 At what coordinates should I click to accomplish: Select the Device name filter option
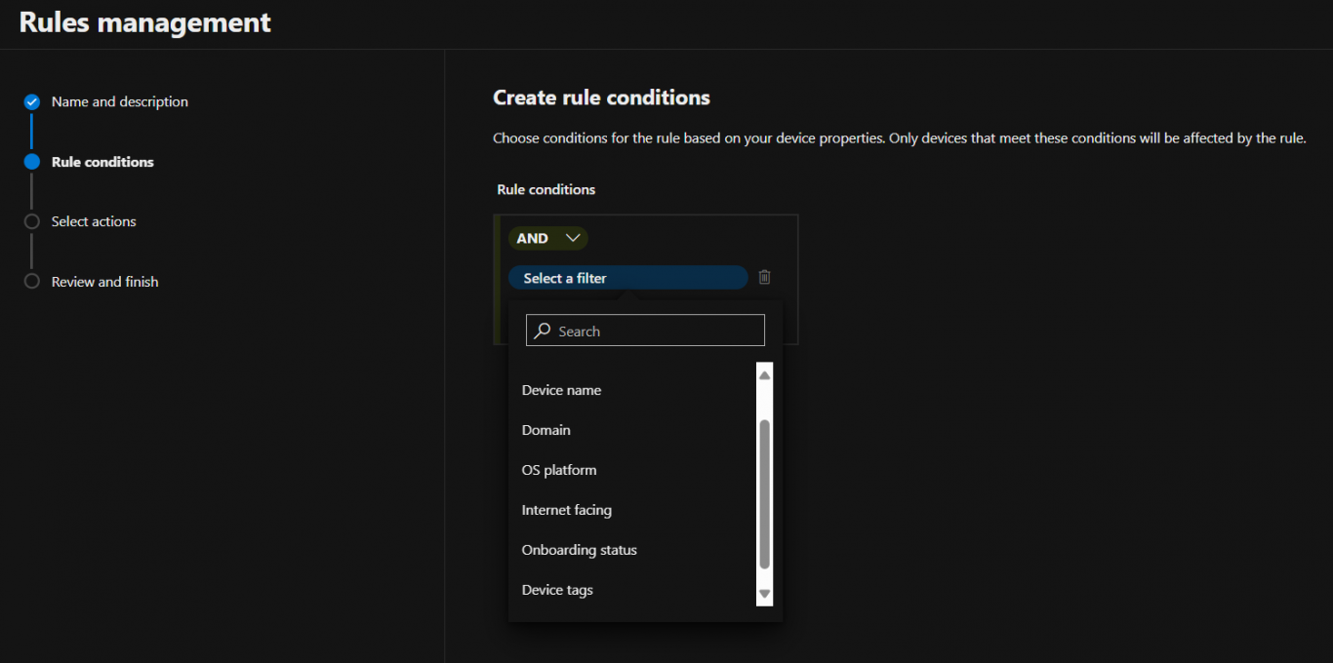(x=562, y=389)
